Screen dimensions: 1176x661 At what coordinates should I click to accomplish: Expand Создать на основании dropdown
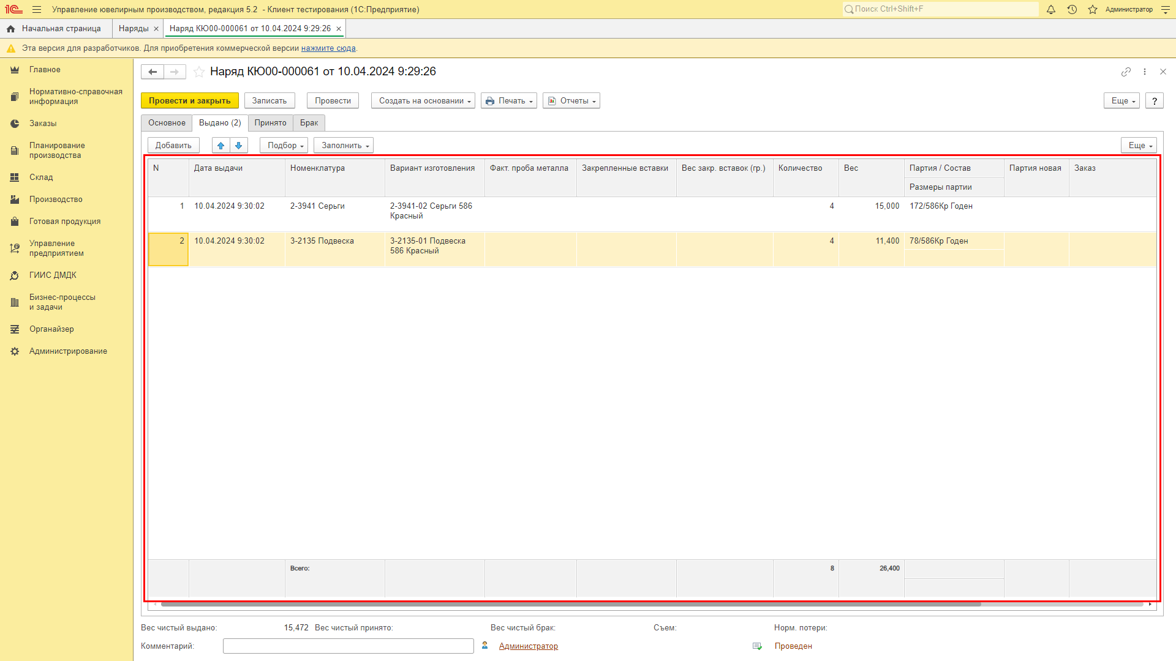423,101
